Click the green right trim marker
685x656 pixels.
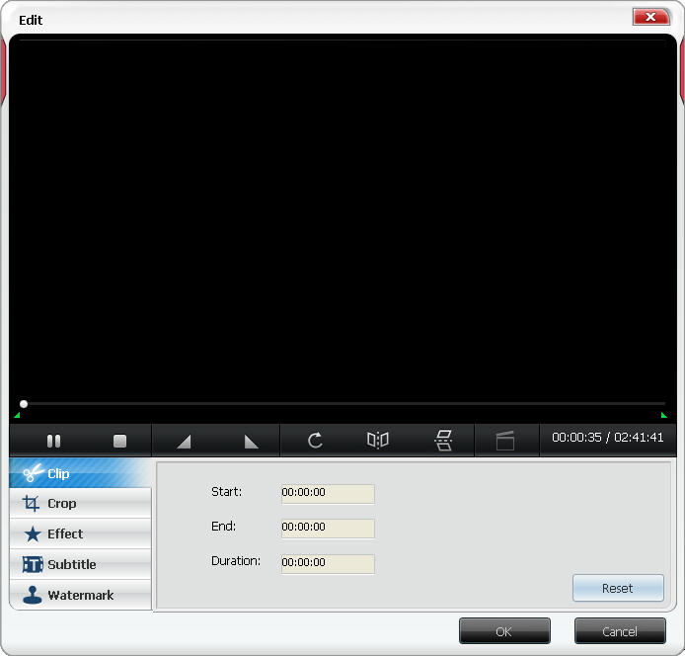(663, 415)
